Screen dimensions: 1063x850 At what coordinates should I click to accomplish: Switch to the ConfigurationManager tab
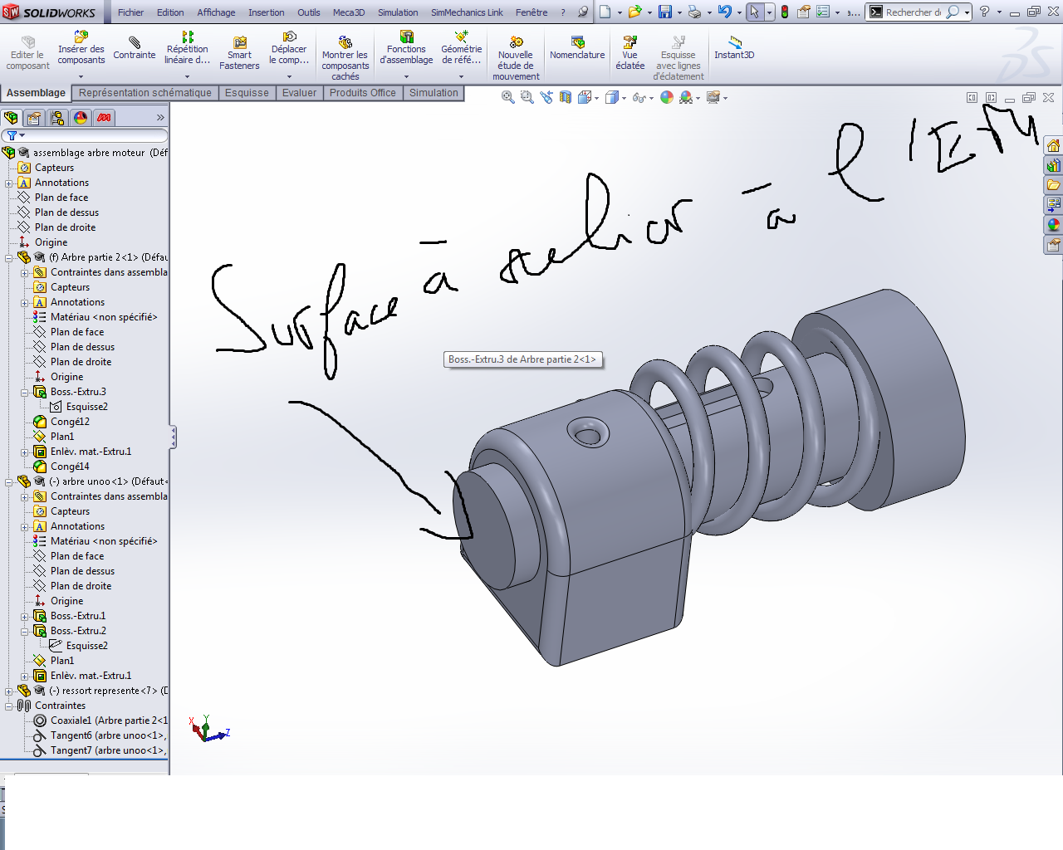coord(57,118)
